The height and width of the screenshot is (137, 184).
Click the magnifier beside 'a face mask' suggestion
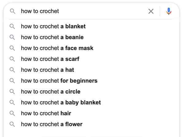coord(12,48)
